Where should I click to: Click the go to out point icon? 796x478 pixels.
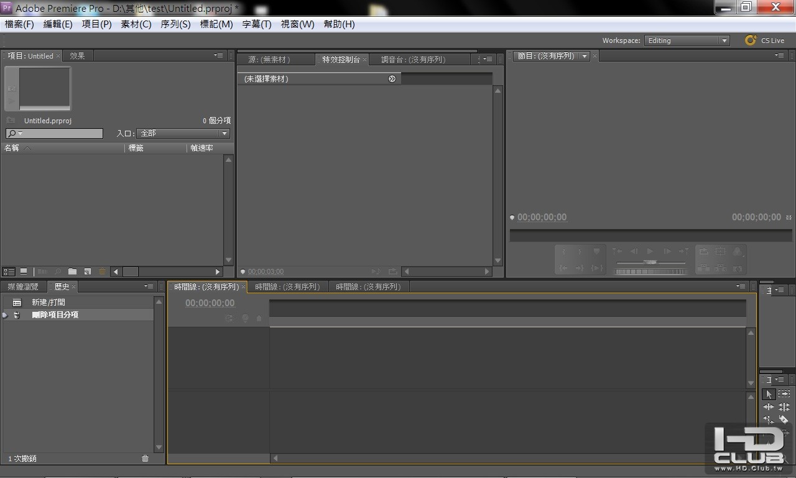[580, 268]
